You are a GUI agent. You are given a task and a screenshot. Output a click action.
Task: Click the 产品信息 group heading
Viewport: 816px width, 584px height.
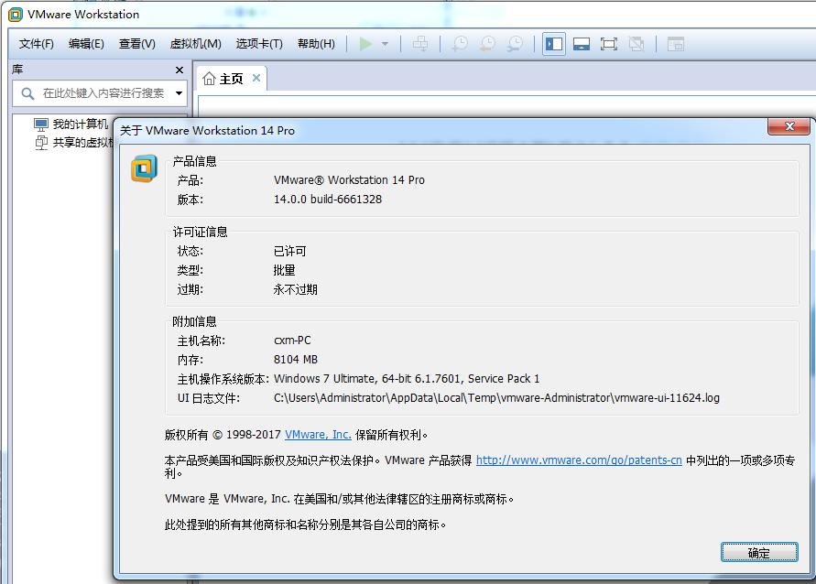195,161
